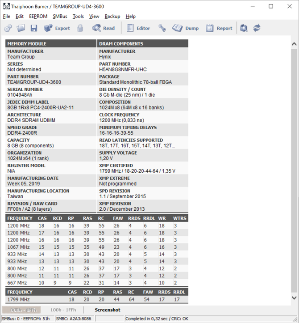Open the EEPROM menu
Image resolution: width=299 pixels, height=323 pixels.
[x=38, y=16]
